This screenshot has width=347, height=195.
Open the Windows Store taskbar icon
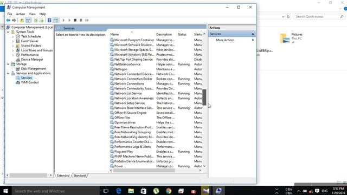click(x=143, y=191)
